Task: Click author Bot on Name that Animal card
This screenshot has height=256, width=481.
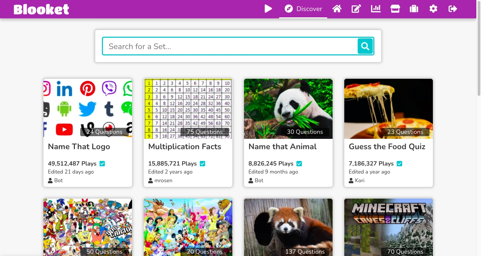Action: coord(259,181)
